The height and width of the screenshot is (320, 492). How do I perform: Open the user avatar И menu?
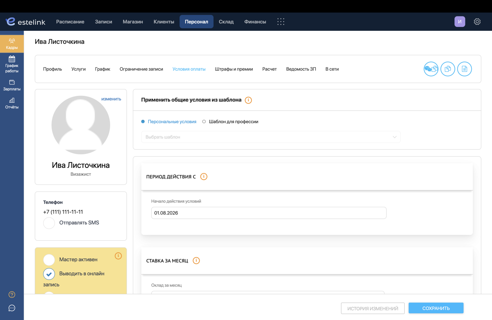pos(459,22)
